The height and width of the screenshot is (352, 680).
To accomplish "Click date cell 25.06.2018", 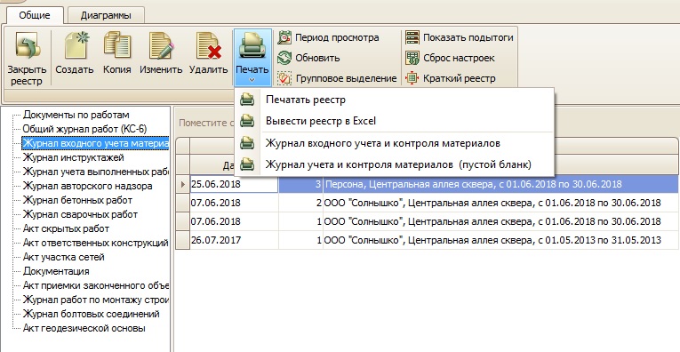I will (x=234, y=184).
